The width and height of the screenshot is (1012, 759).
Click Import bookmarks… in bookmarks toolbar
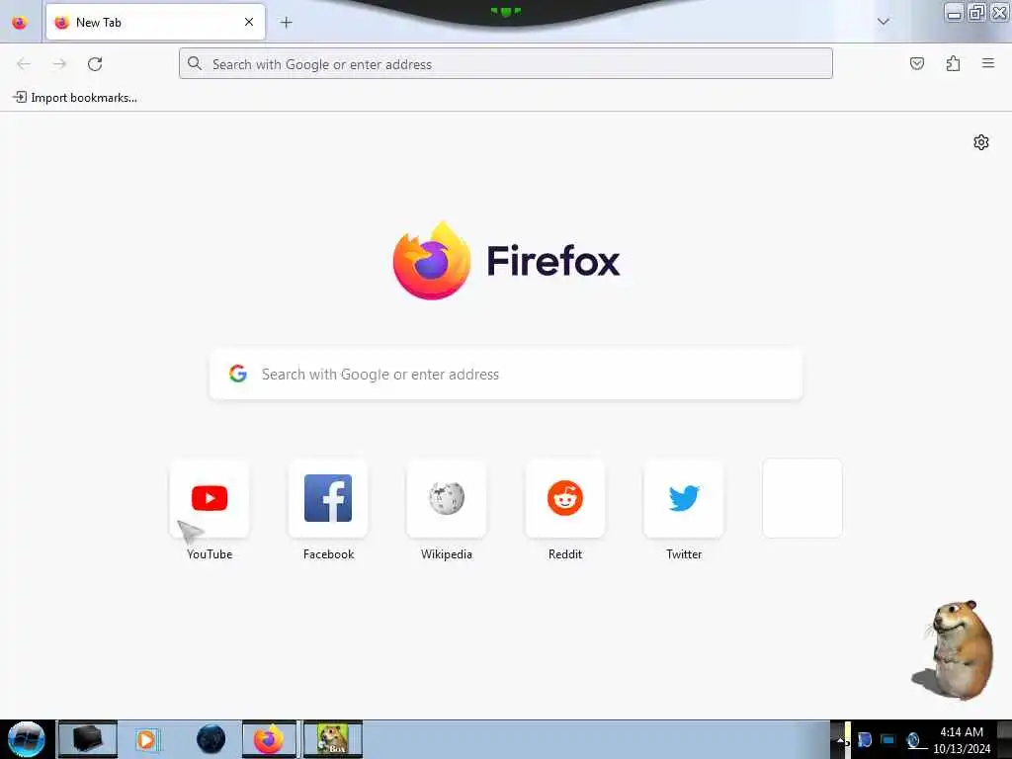(75, 98)
